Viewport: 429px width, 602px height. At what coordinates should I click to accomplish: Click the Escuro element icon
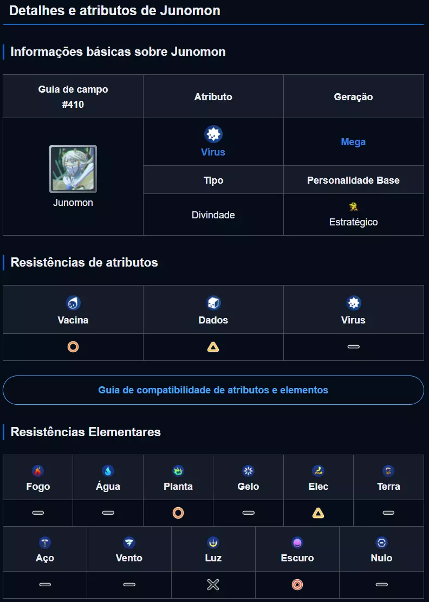point(297,542)
